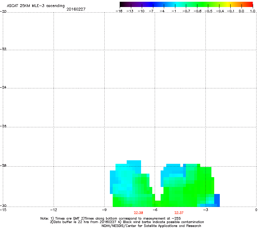Click the -30 latitude axis label
Viewport: 259px width, 228px height.
[x=3, y=206]
